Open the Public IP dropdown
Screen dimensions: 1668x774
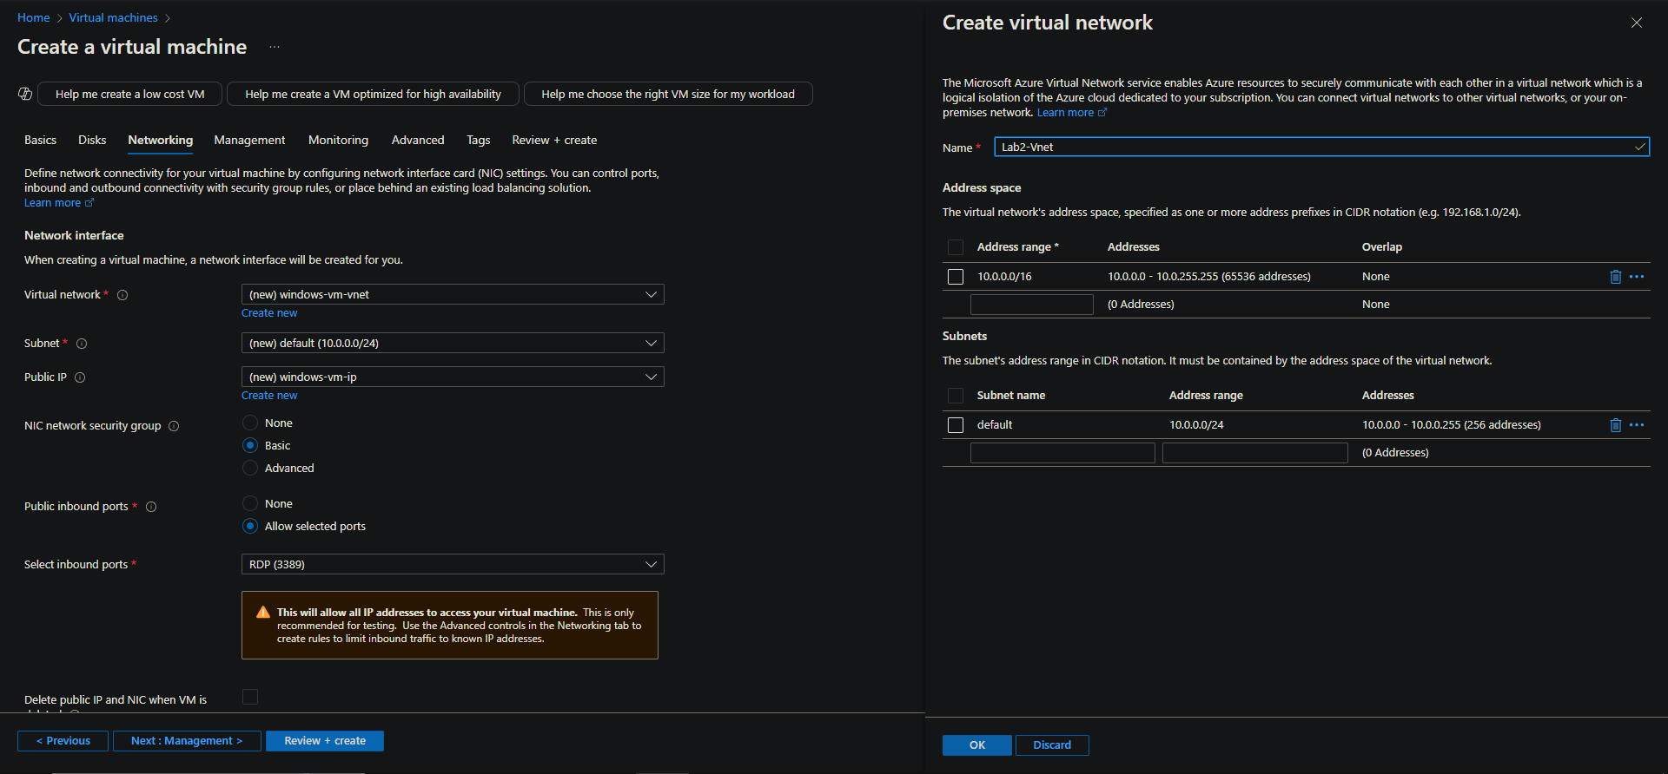[x=453, y=377]
